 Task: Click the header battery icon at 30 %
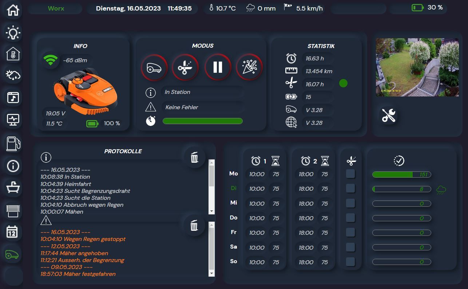pos(418,8)
